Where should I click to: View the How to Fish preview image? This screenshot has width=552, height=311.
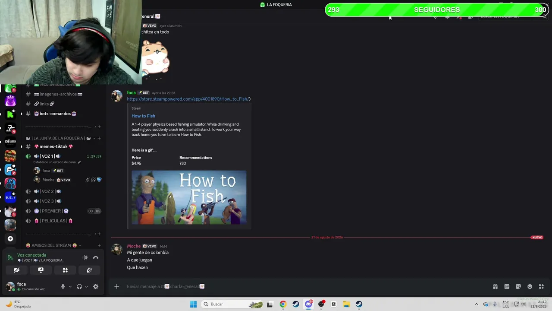click(x=189, y=197)
